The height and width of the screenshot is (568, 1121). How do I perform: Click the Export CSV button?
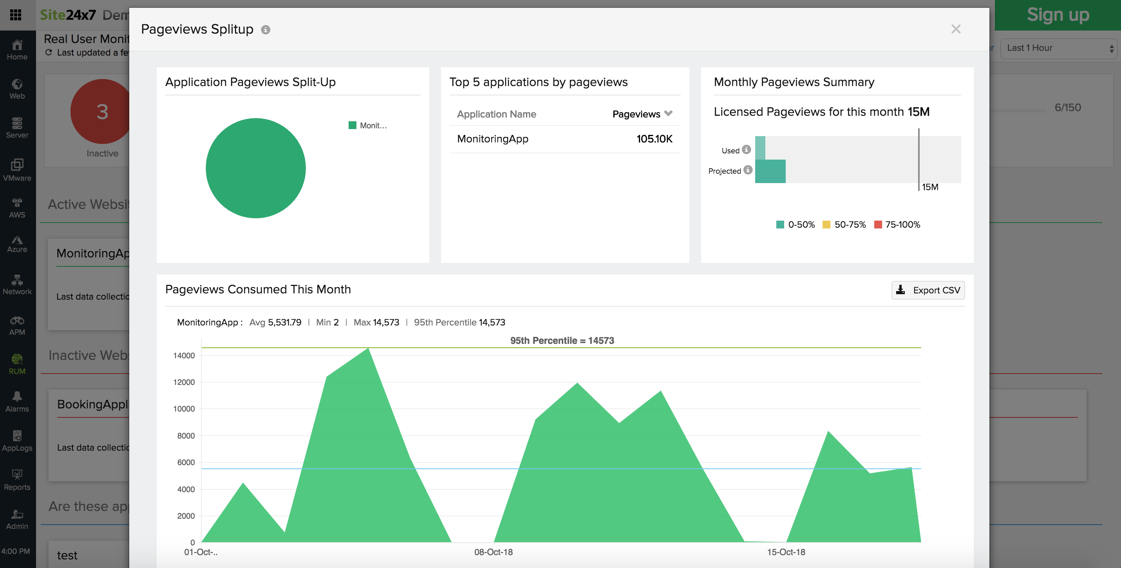pyautogui.click(x=928, y=290)
